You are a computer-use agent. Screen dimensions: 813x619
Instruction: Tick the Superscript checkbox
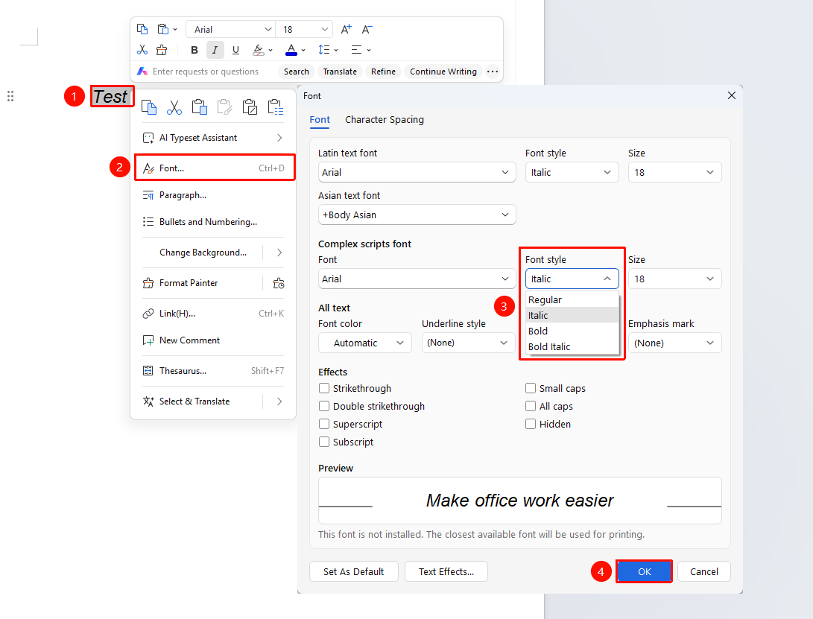tap(324, 424)
